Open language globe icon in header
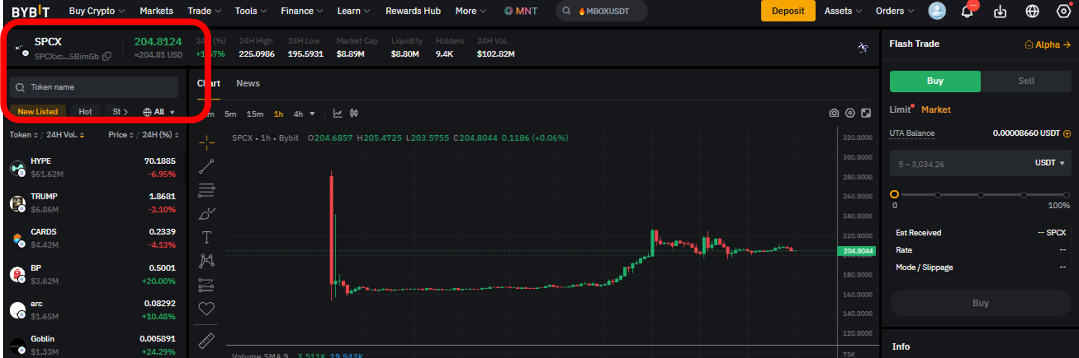This screenshot has width=1079, height=358. 1032,11
